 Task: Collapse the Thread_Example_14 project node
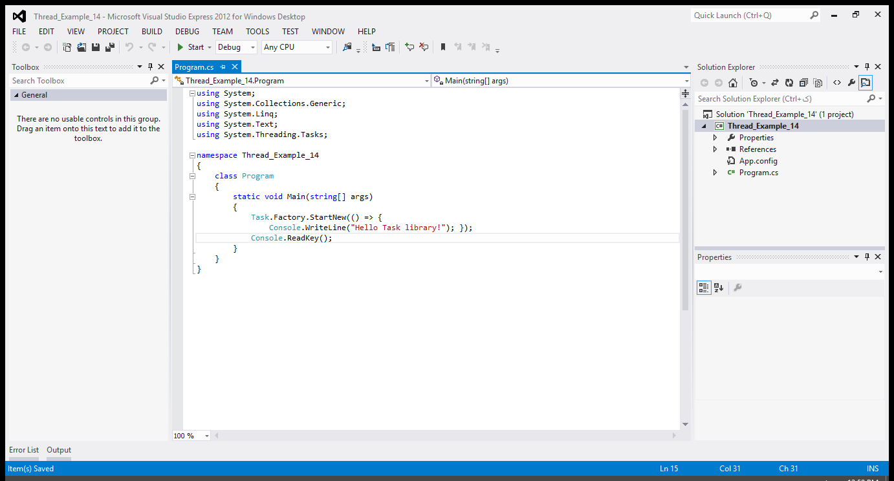(x=704, y=126)
